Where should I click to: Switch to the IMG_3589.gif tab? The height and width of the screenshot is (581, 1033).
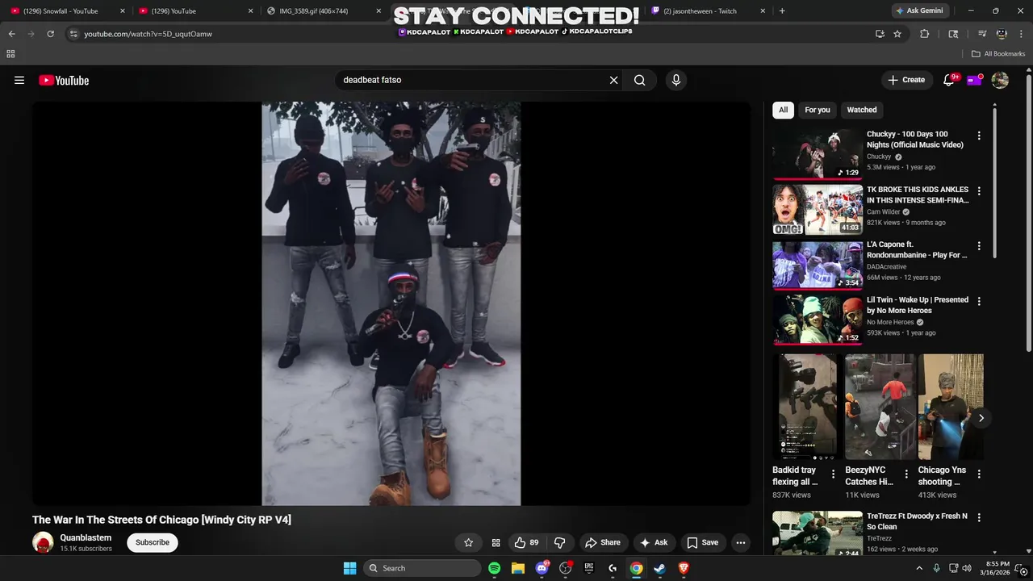[x=323, y=11]
